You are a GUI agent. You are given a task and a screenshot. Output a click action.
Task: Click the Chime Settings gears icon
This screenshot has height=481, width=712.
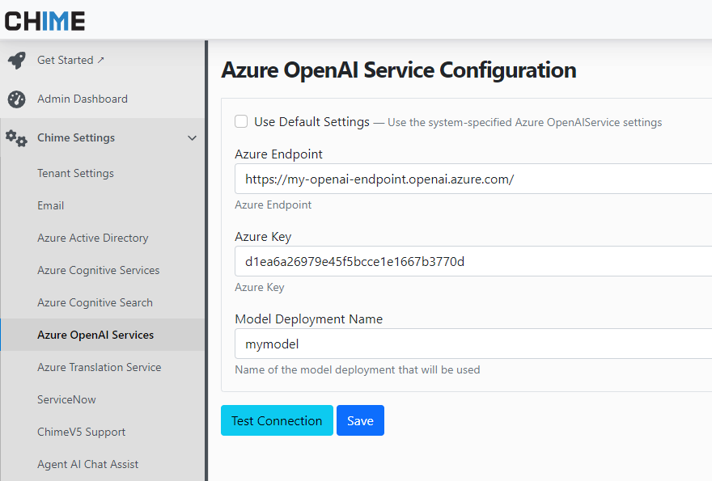point(16,138)
